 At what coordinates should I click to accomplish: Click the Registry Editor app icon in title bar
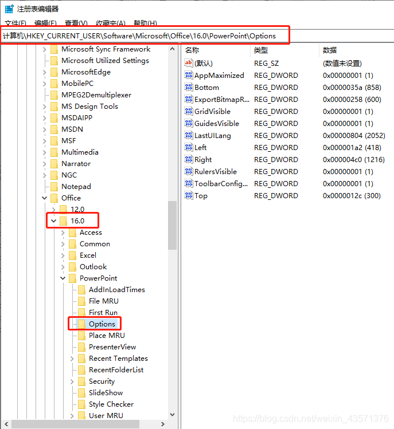[x=9, y=9]
